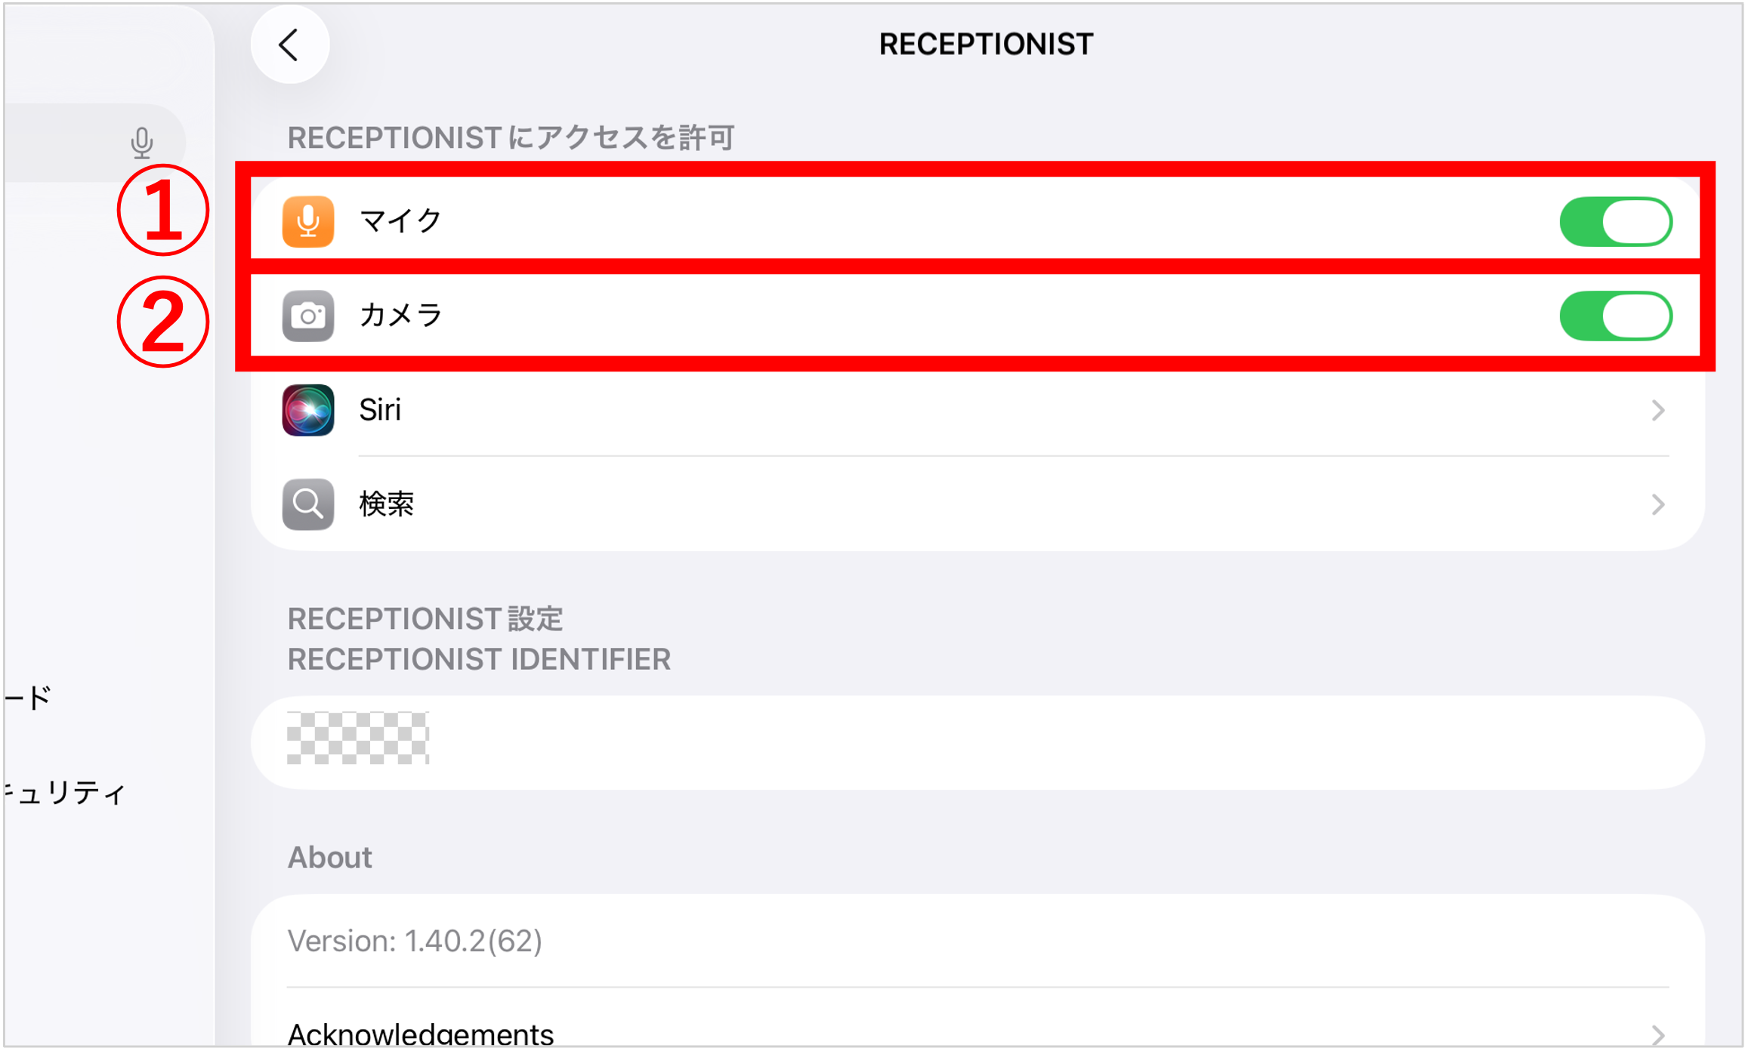Tap the gray camera icon

point(308,316)
